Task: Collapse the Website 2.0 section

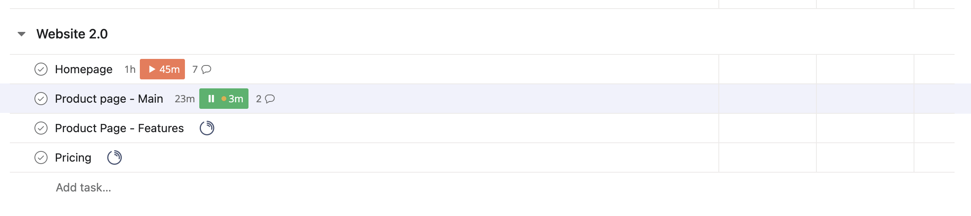Action: tap(22, 34)
